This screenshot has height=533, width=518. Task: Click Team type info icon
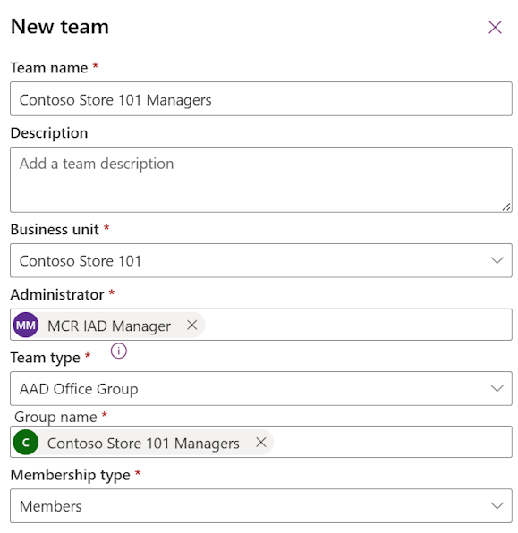(119, 351)
